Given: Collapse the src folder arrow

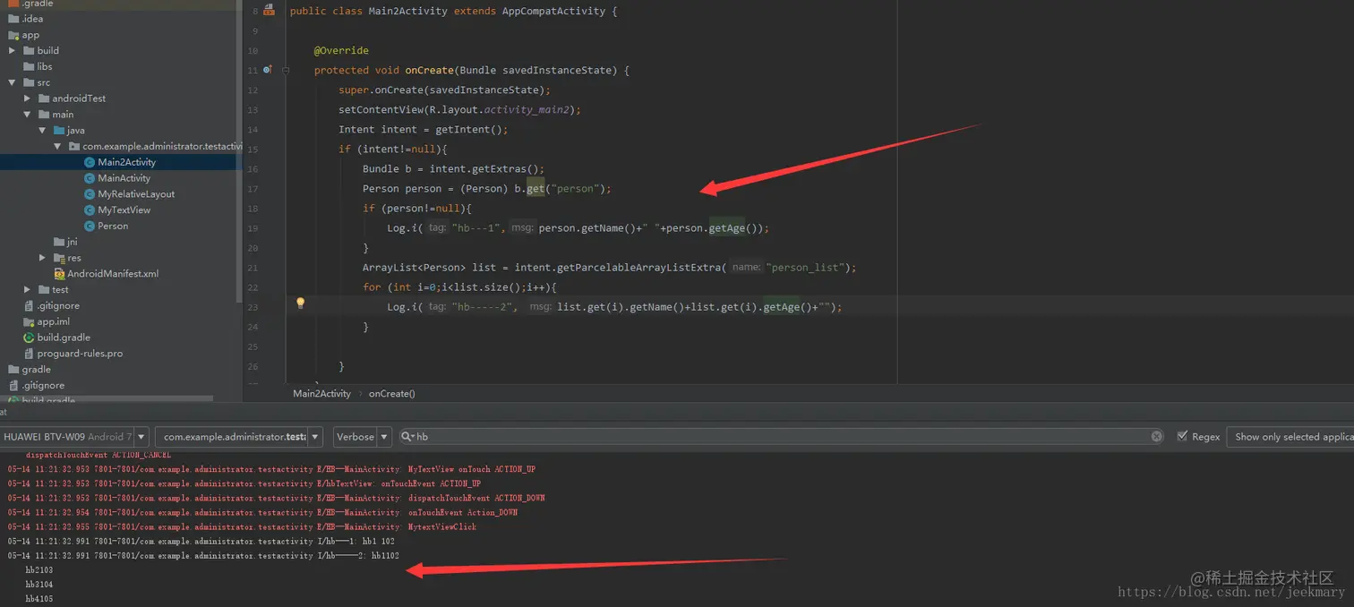Looking at the screenshot, I should (x=13, y=82).
